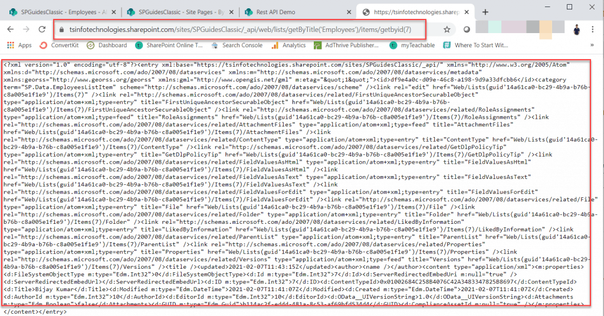Open the AdThrive Publisher bookmark

346,45
